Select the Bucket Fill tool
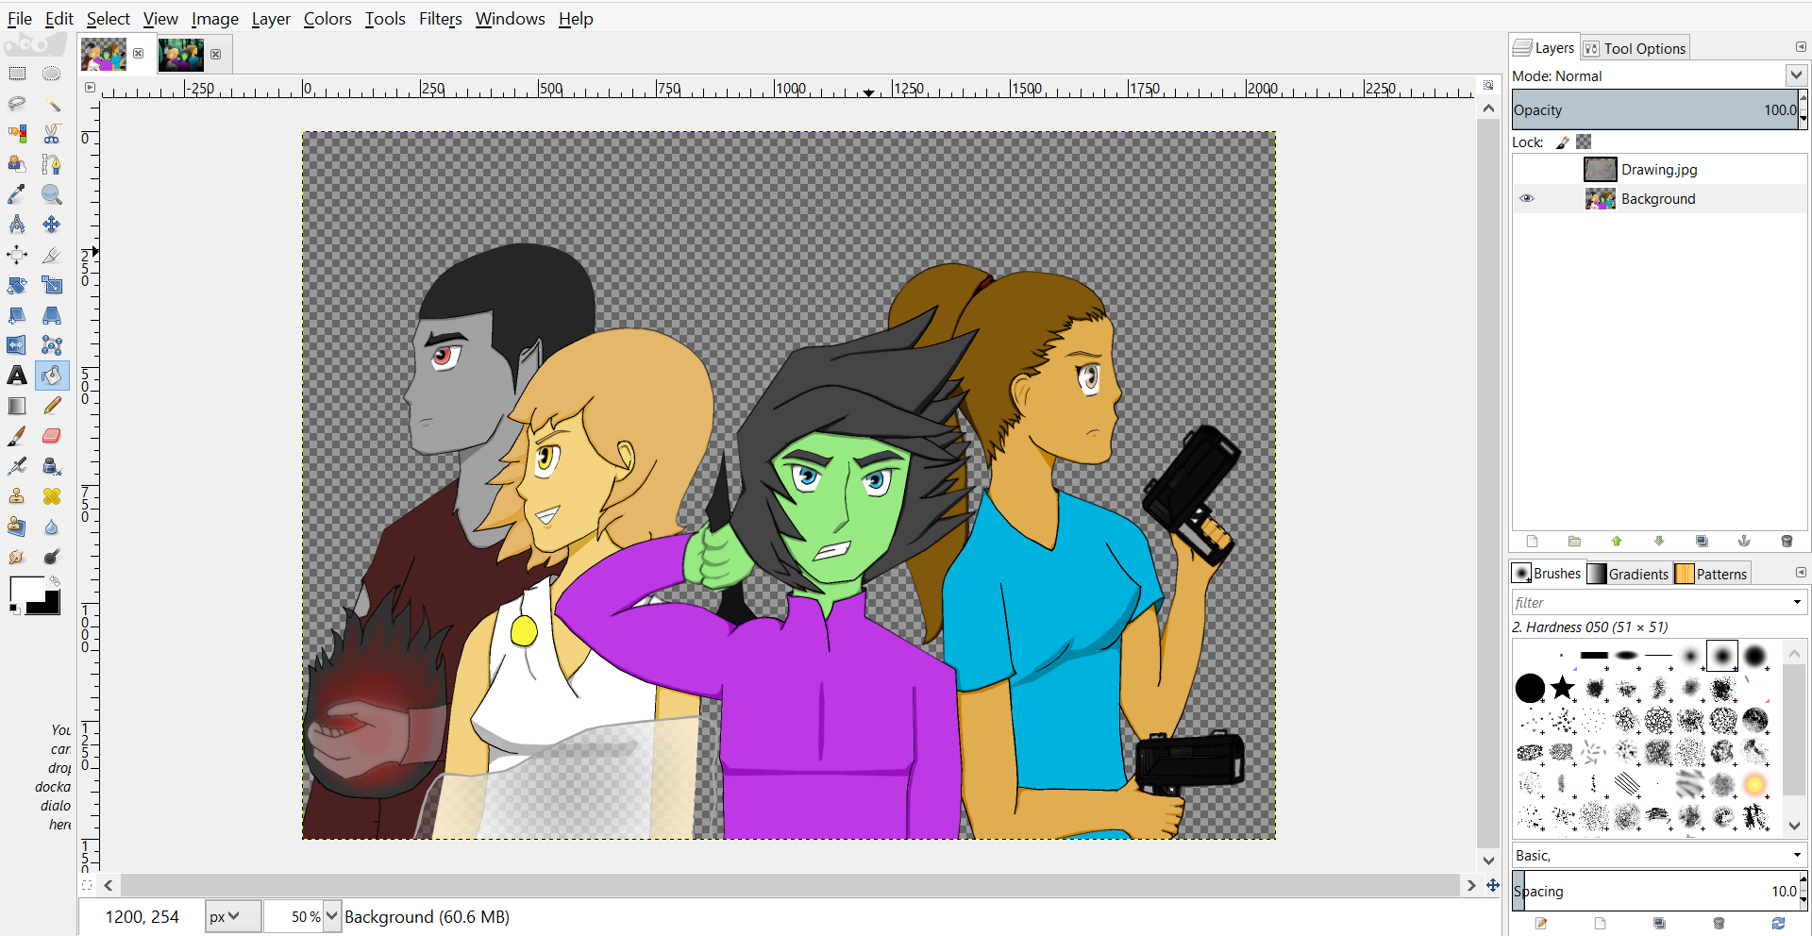Viewport: 1812px width, 936px height. [52, 376]
